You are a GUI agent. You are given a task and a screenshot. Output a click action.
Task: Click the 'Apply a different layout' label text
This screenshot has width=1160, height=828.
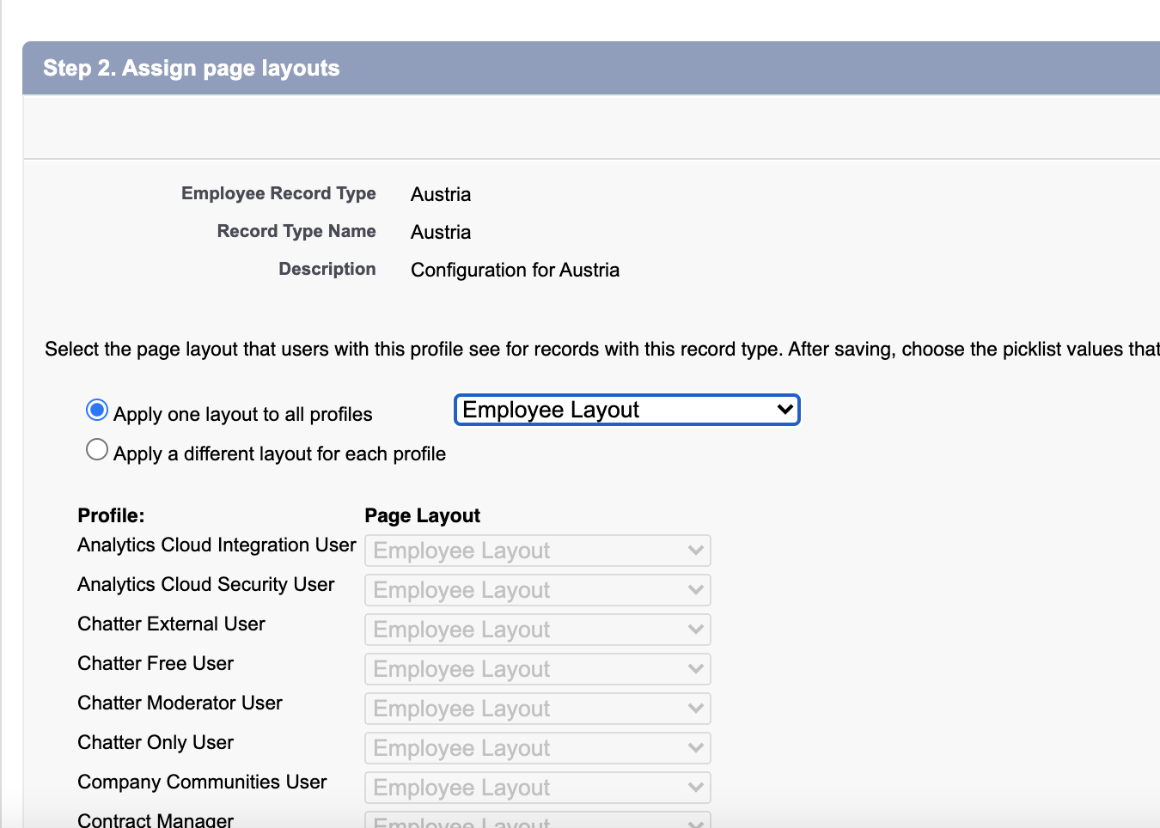(279, 454)
